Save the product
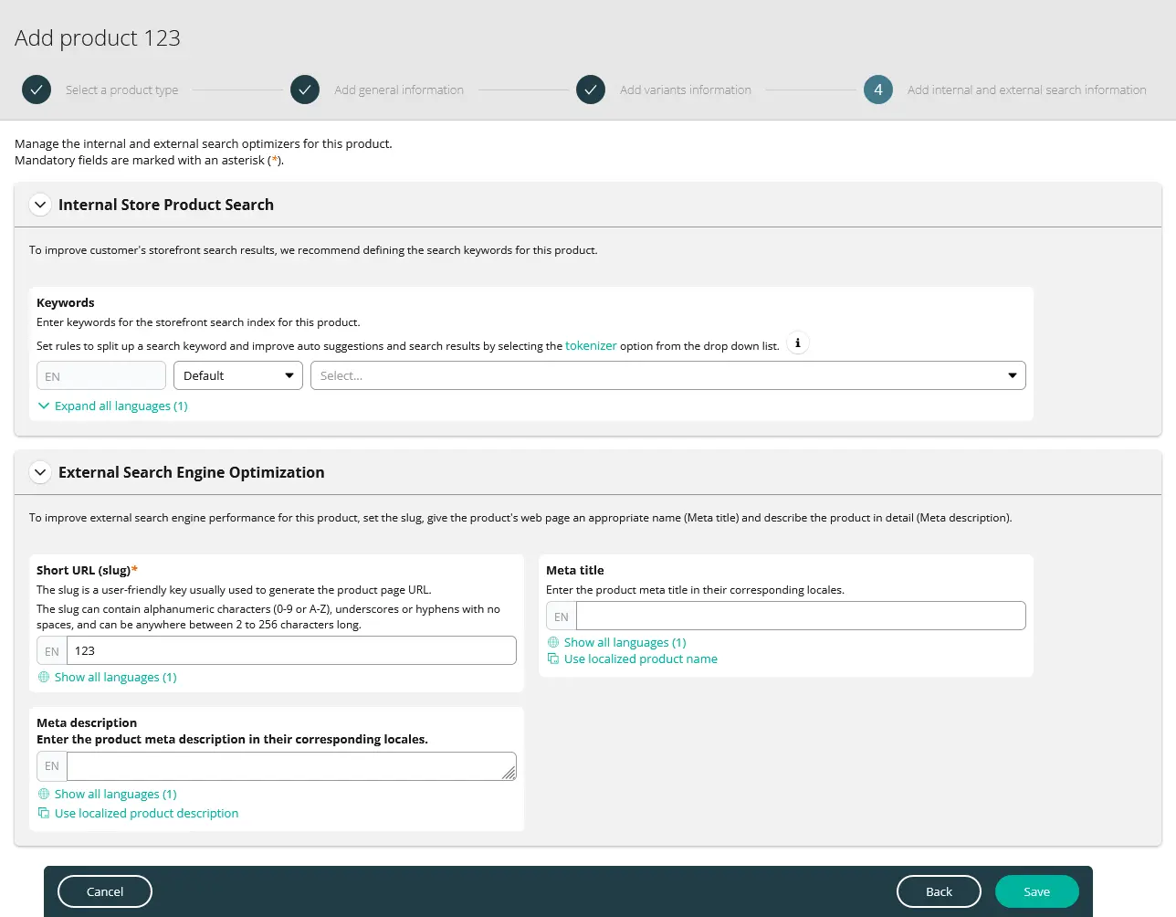The width and height of the screenshot is (1176, 917). click(x=1036, y=891)
